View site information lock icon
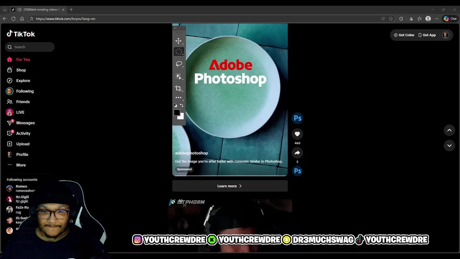The image size is (460, 259). click(x=32, y=19)
